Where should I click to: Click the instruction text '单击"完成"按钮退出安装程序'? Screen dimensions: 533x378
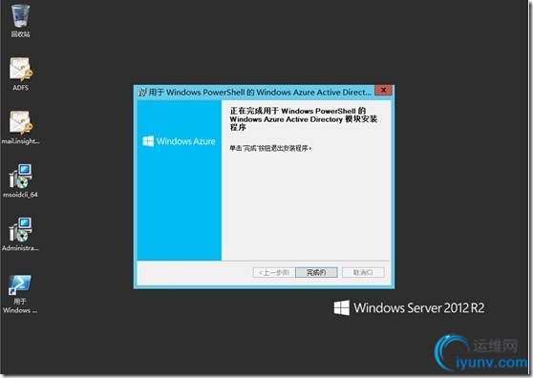pyautogui.click(x=270, y=148)
